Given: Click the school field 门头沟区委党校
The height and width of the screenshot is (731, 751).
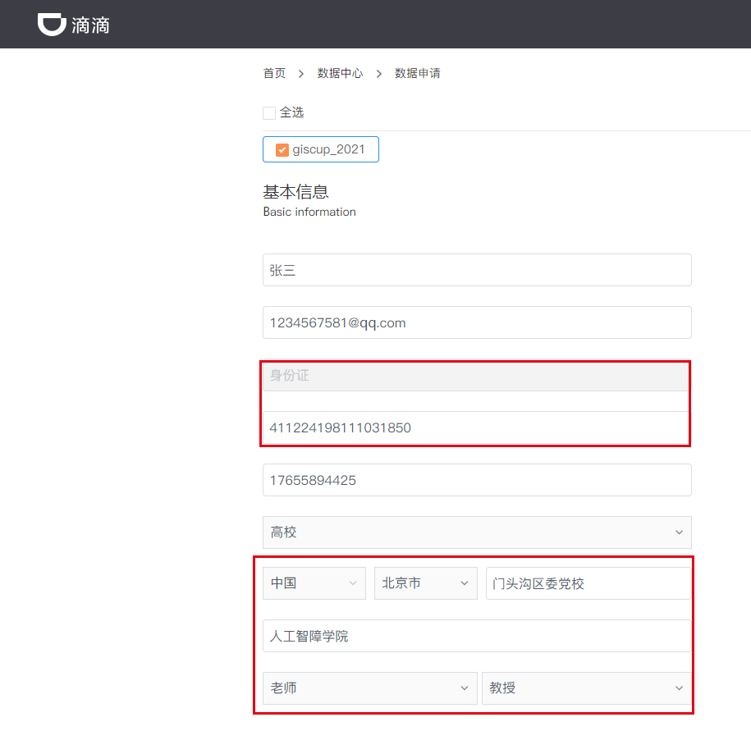Looking at the screenshot, I should 588,583.
